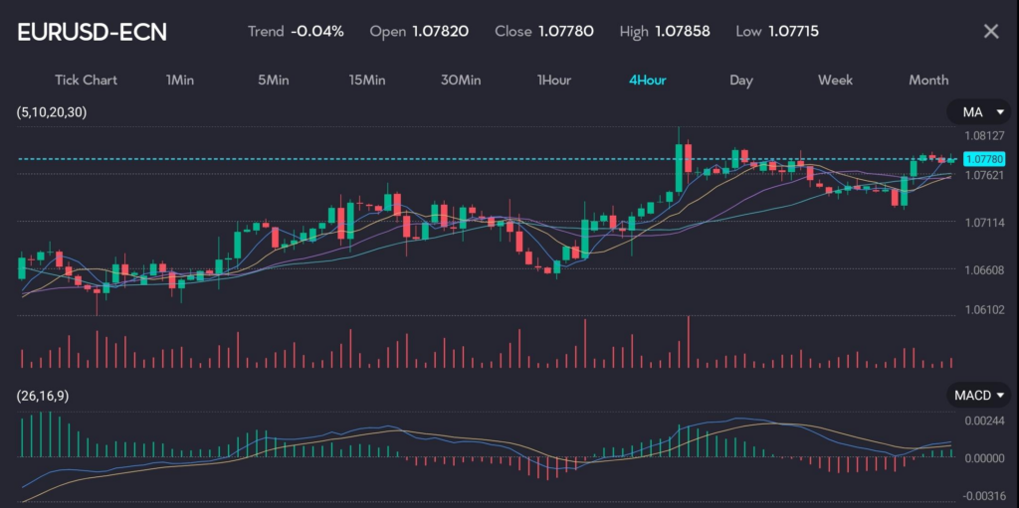Screen dimensions: 1019x508
Task: Switch to the Tick Chart view
Action: click(x=86, y=80)
